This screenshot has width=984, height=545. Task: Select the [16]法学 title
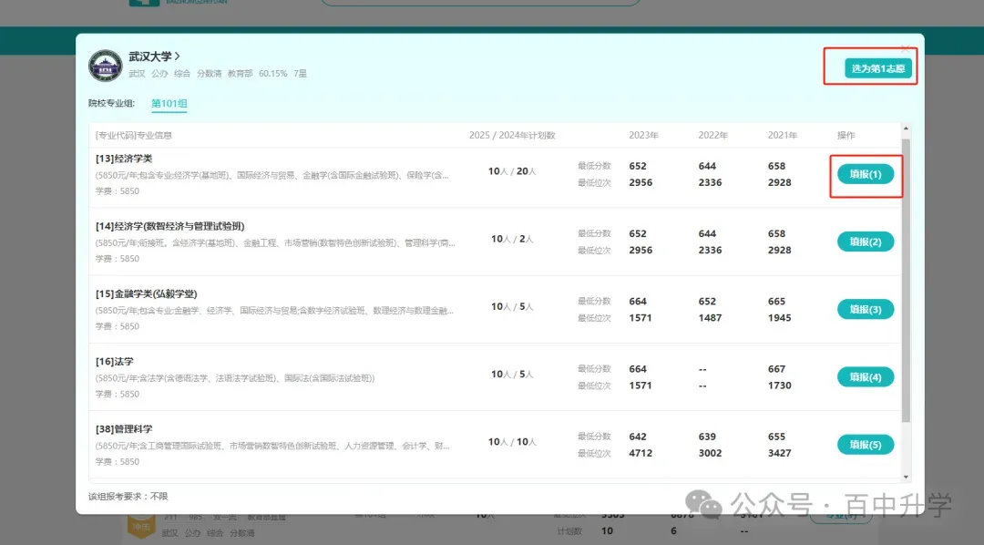[114, 362]
